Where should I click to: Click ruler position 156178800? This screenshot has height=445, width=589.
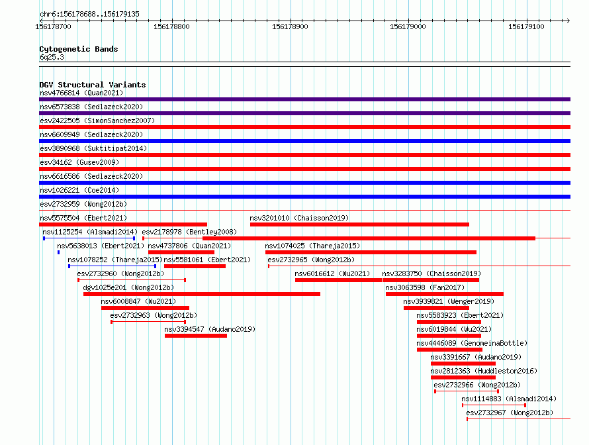click(171, 26)
